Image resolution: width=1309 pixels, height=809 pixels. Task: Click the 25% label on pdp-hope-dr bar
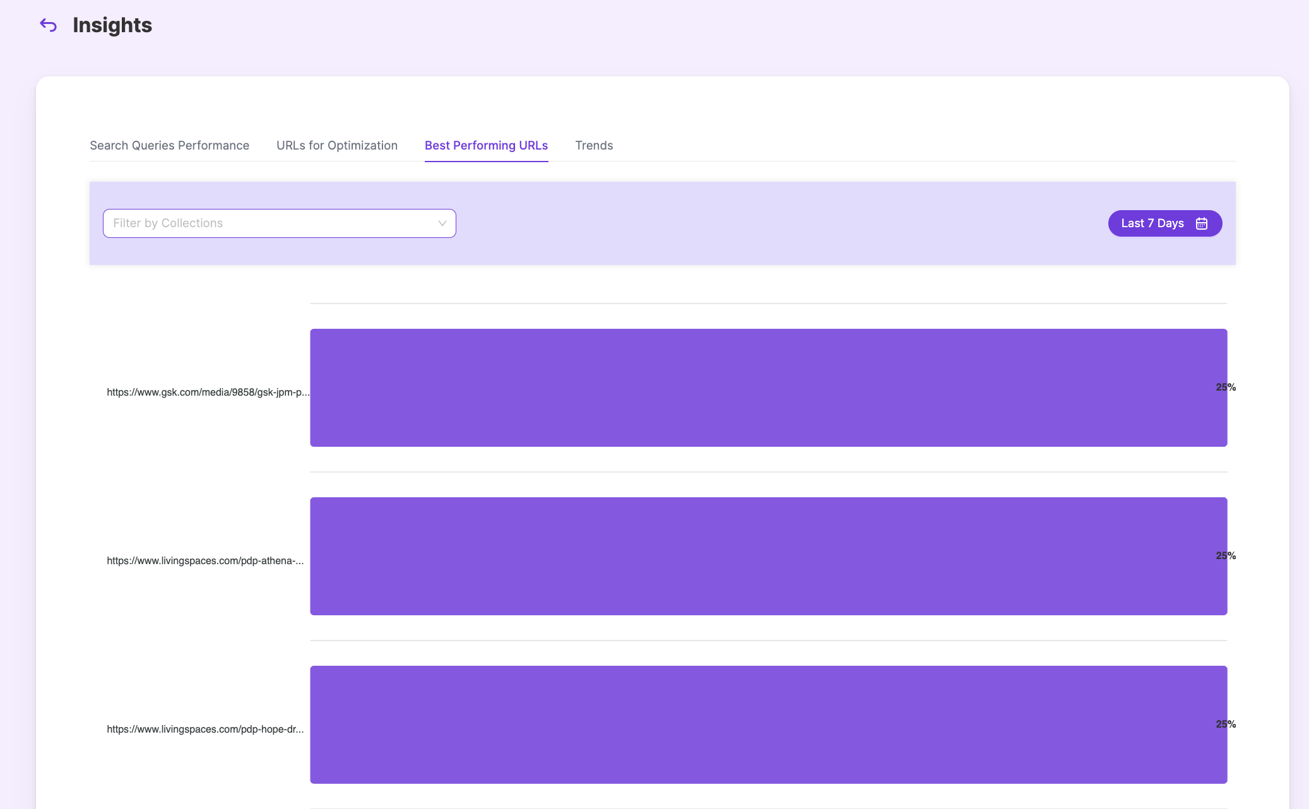tap(1226, 724)
